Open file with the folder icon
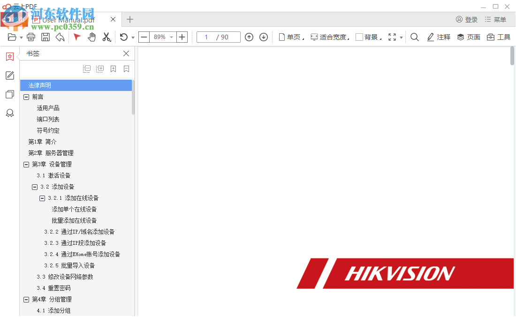This screenshot has width=516, height=317. point(12,37)
